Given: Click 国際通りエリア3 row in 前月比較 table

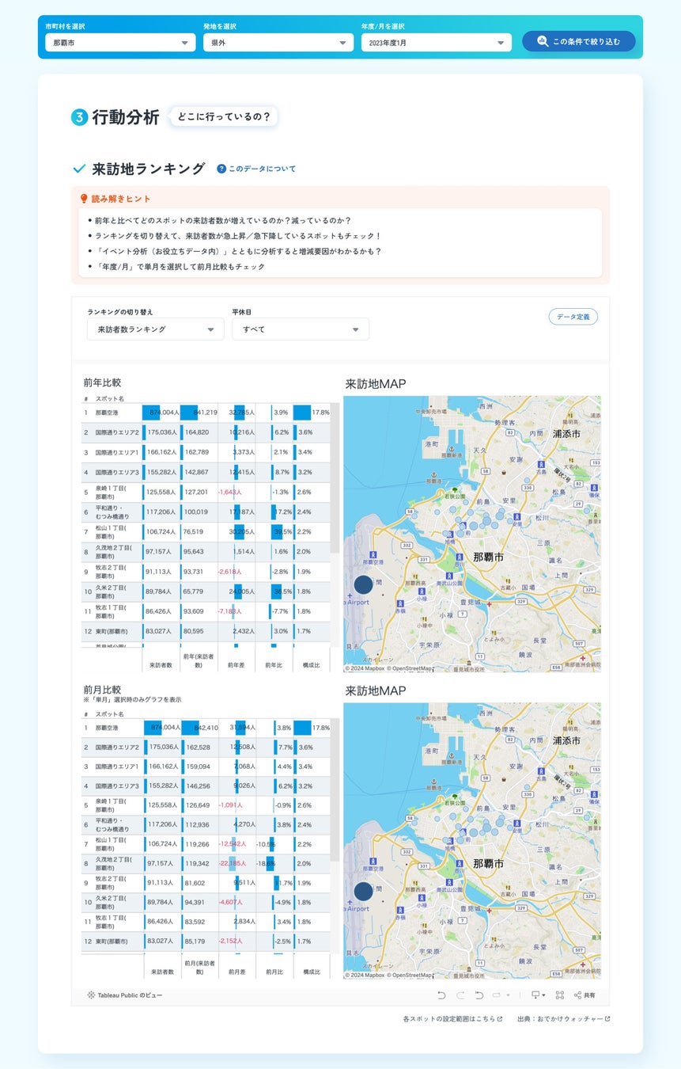Looking at the screenshot, I should coord(206,786).
